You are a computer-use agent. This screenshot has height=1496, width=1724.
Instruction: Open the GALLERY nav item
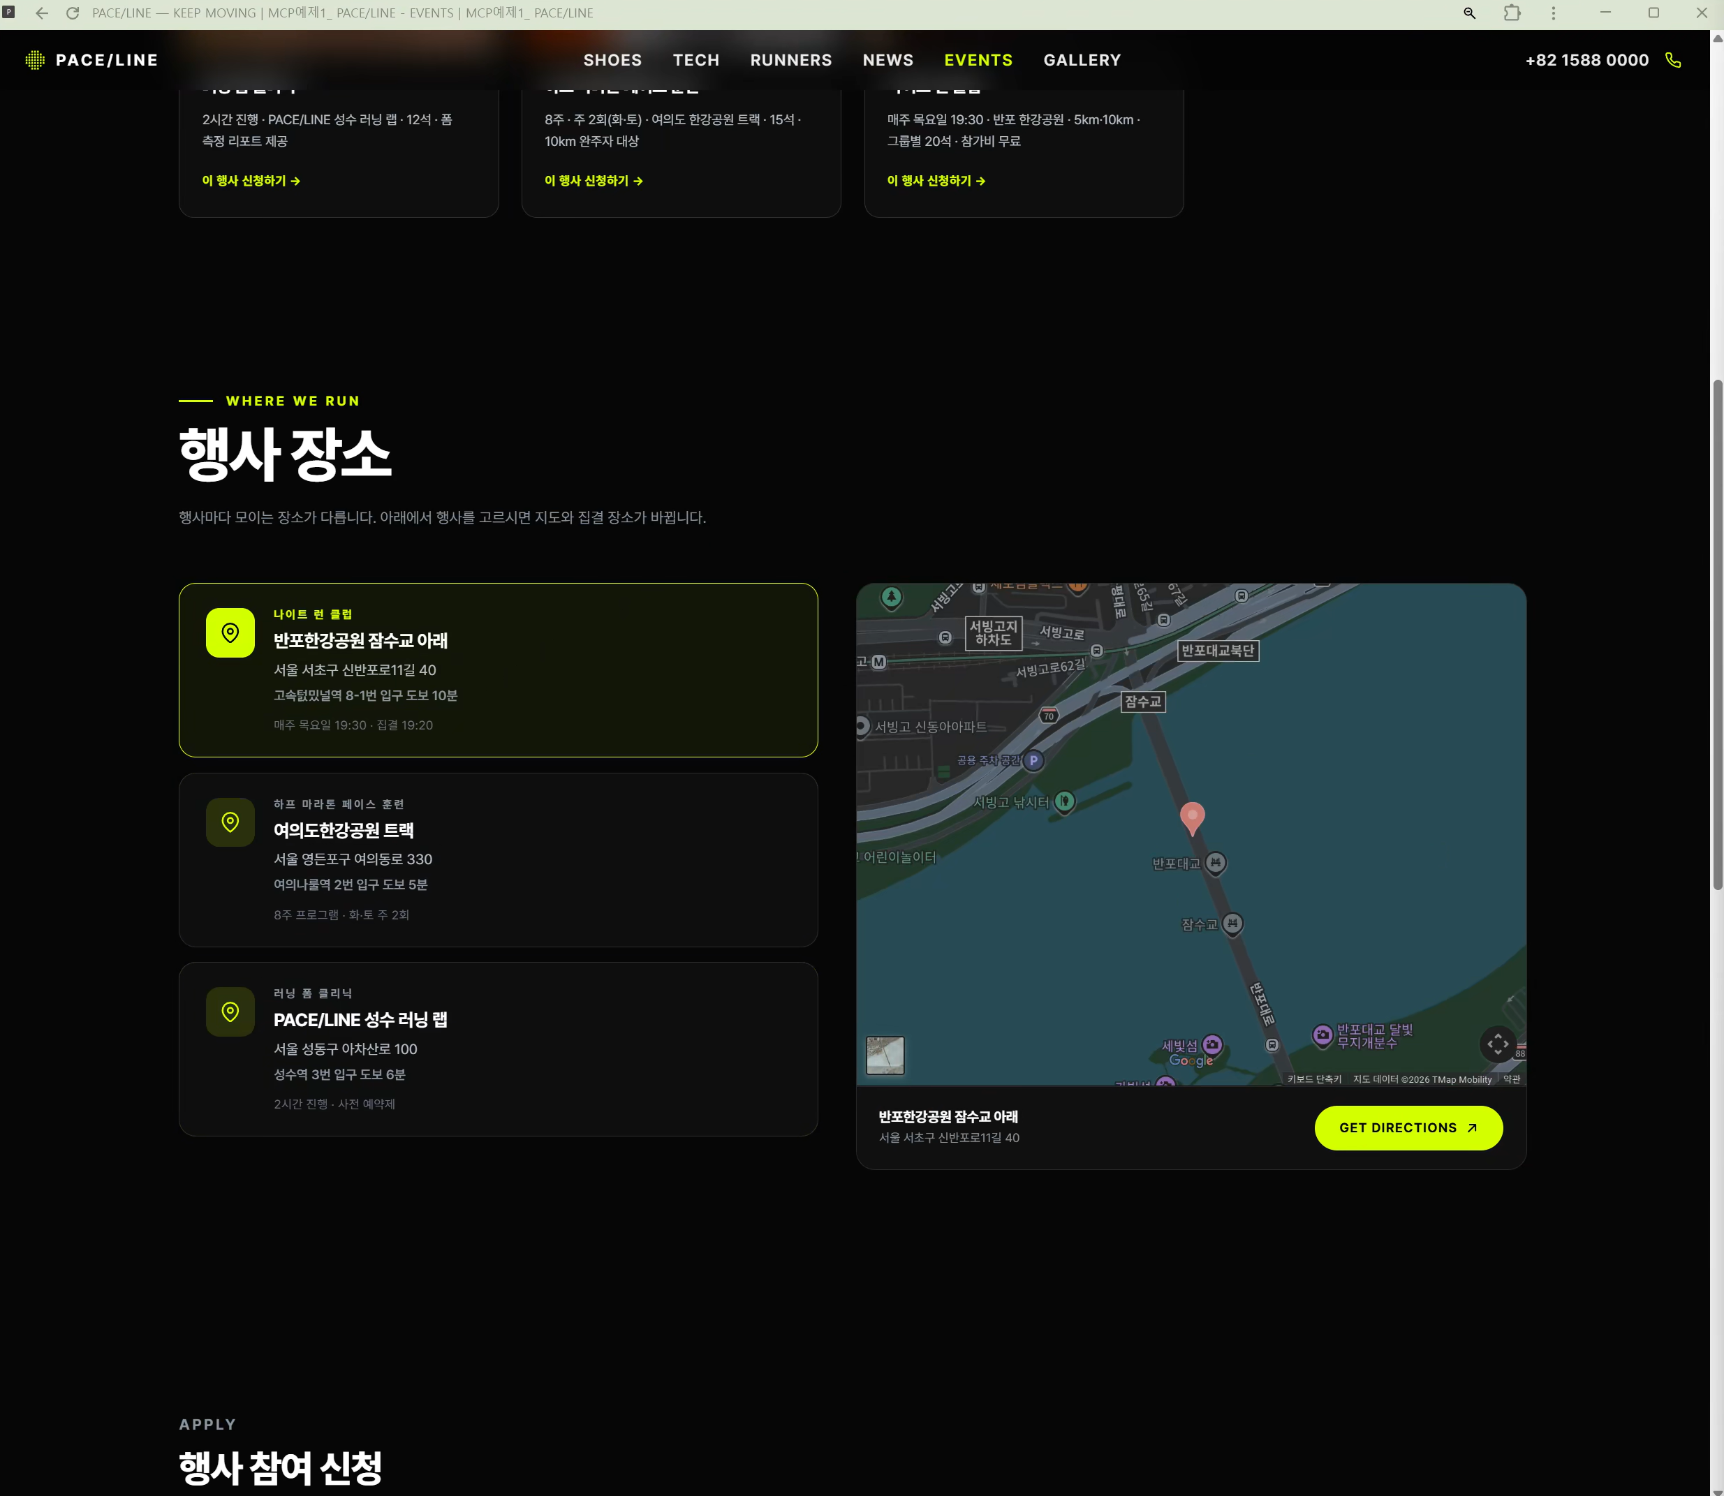click(x=1082, y=60)
